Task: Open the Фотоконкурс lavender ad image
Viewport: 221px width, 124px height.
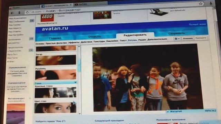Action: [16, 114]
